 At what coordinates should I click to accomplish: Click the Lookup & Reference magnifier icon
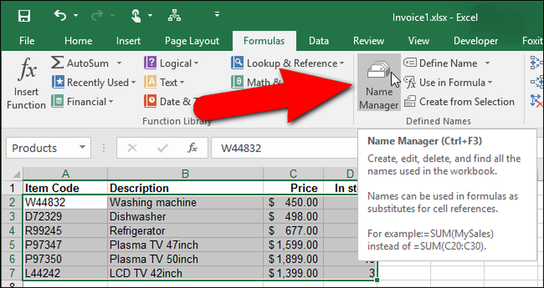(237, 63)
